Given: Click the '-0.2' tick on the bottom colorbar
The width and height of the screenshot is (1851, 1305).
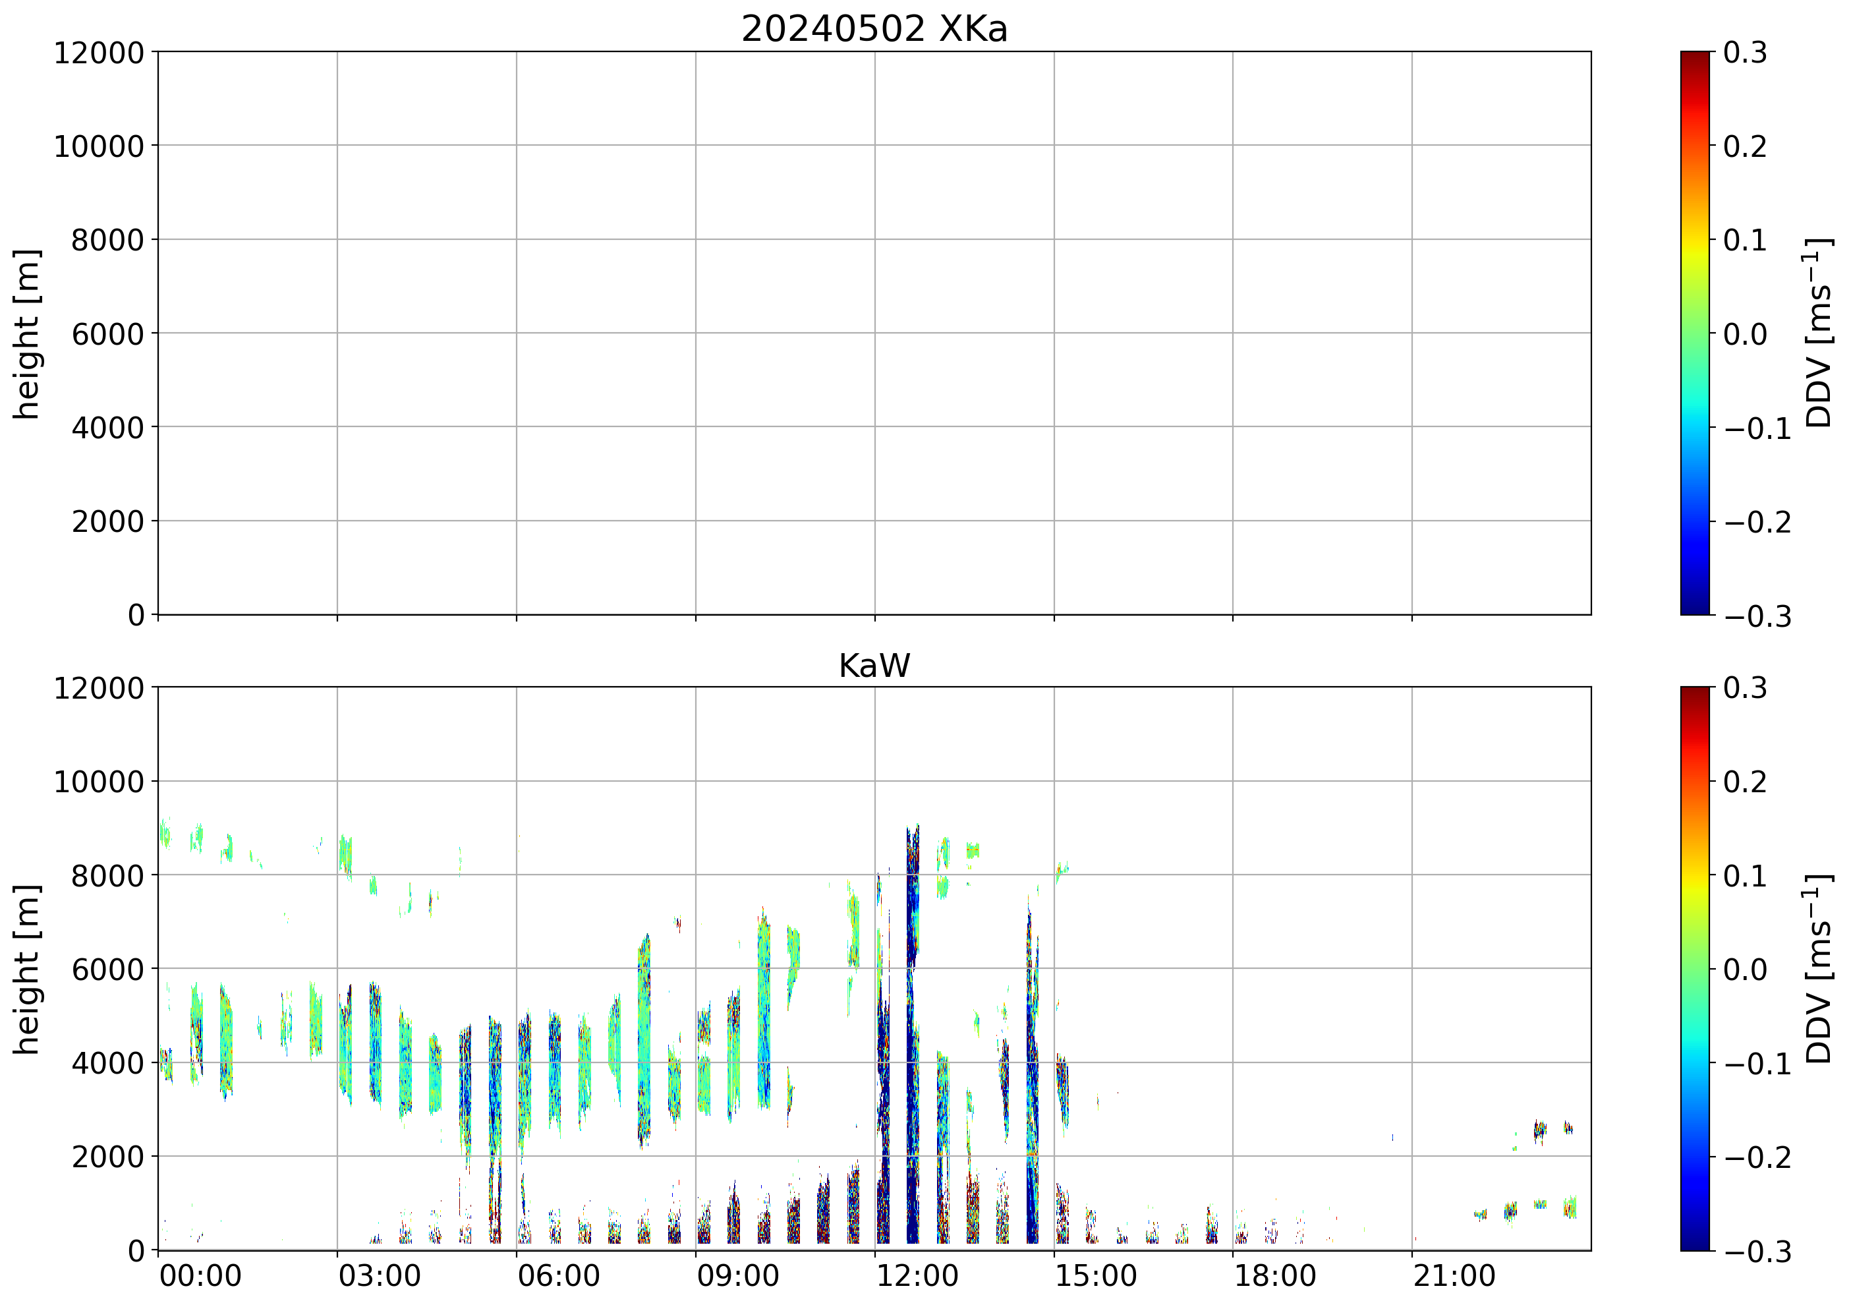Looking at the screenshot, I should (1757, 1157).
